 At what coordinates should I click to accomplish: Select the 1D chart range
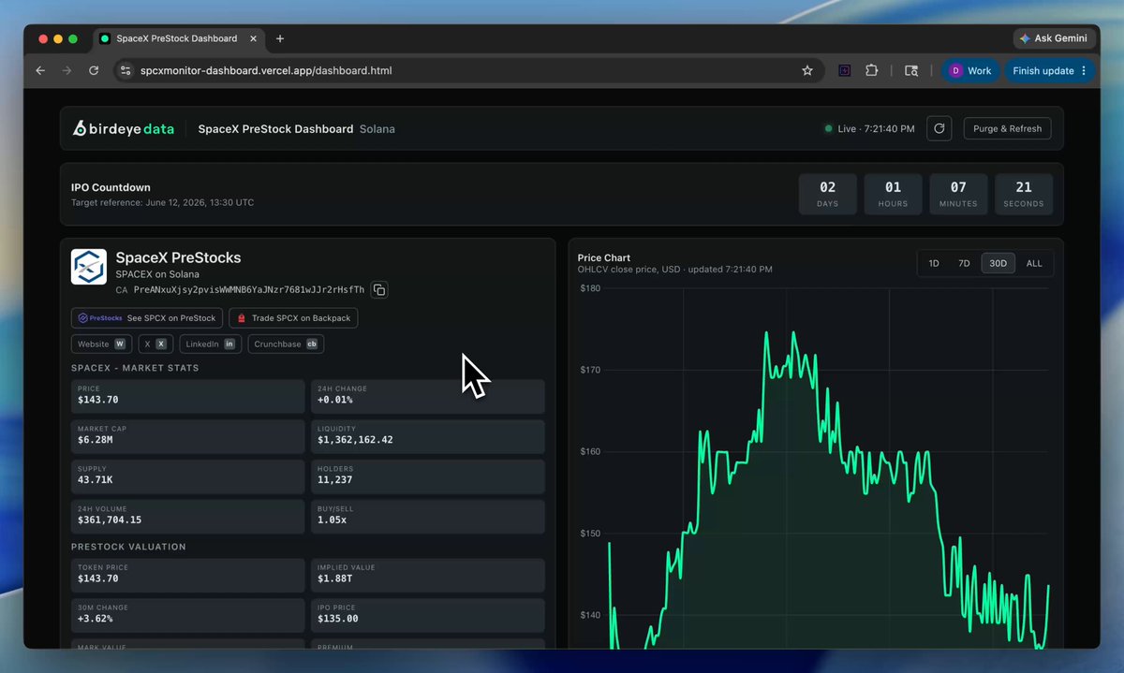coord(934,263)
